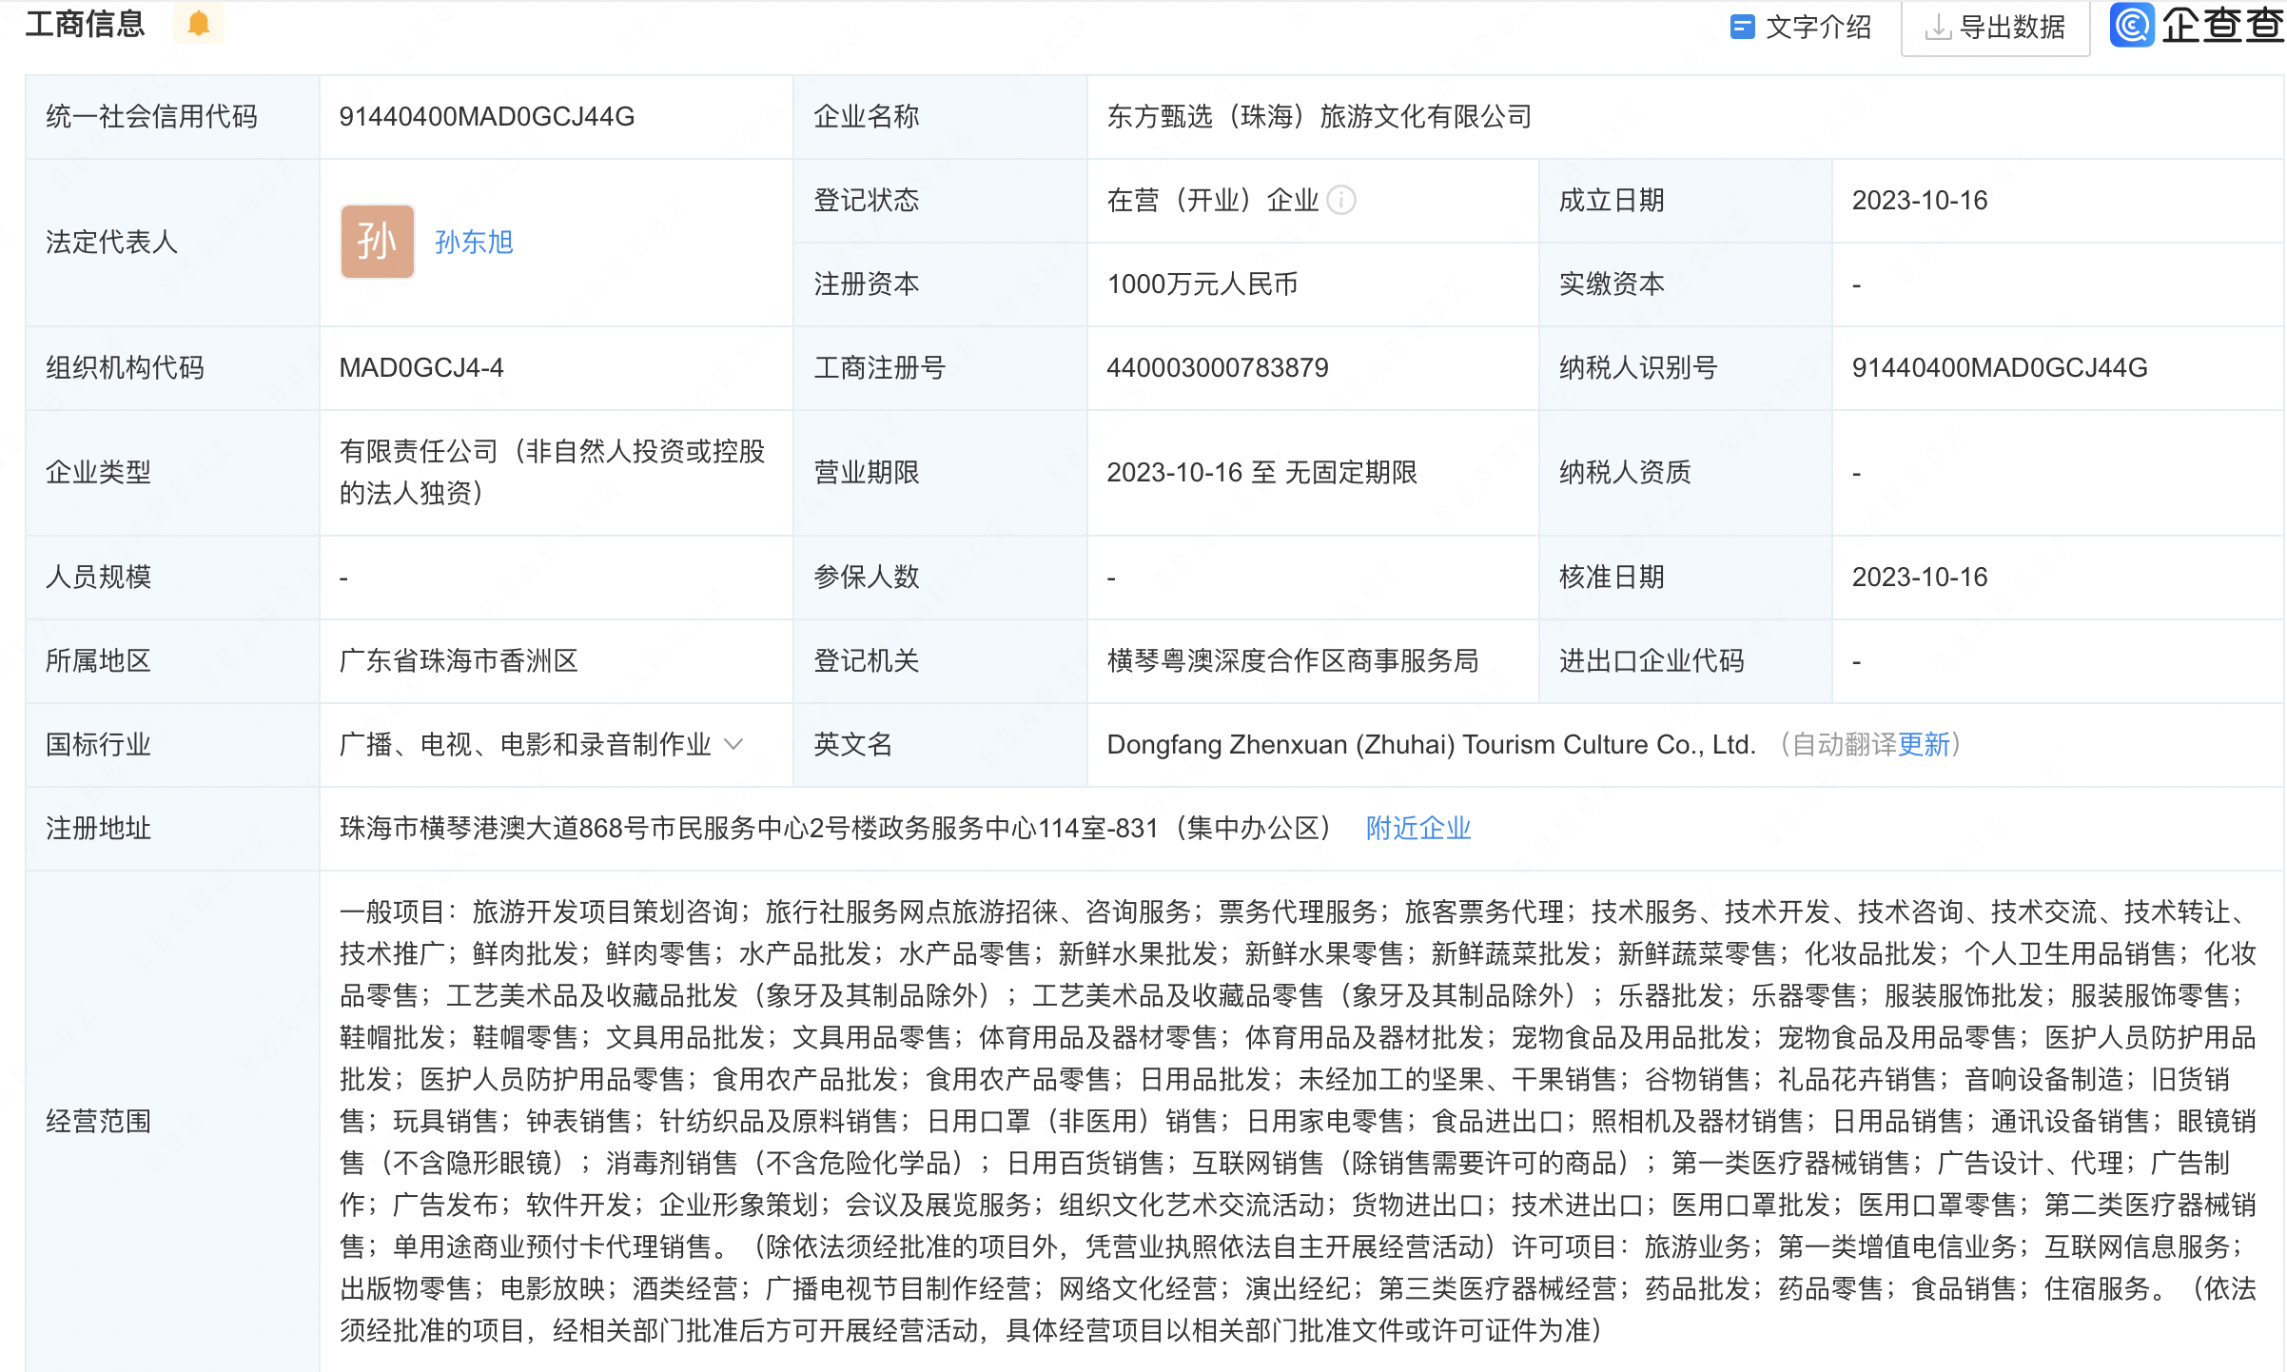Click industry text 广播、电视、电影和录音制作业
Image resolution: width=2287 pixels, height=1372 pixels.
[525, 745]
